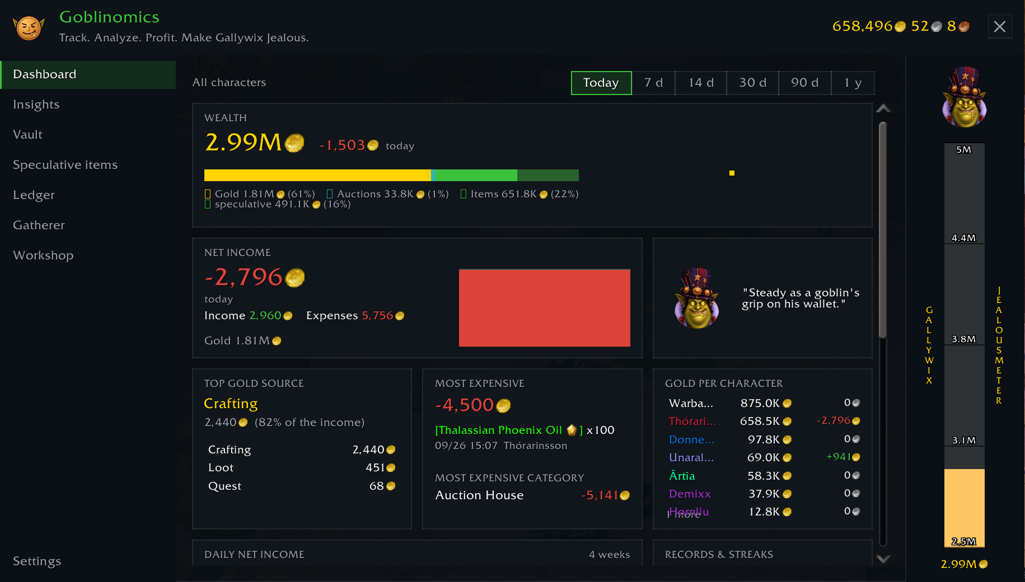Image resolution: width=1025 pixels, height=582 pixels.
Task: Click the Goblinomics goblin logo icon
Action: pos(29,27)
